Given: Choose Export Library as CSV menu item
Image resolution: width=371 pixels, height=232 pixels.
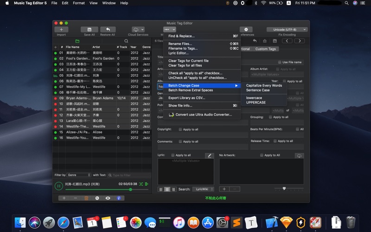Looking at the screenshot, I should pyautogui.click(x=186, y=98).
